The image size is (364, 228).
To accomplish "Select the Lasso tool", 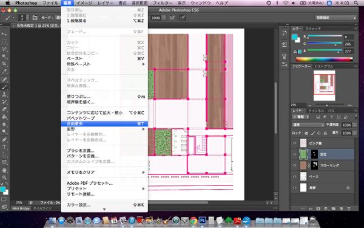I will [x=4, y=49].
